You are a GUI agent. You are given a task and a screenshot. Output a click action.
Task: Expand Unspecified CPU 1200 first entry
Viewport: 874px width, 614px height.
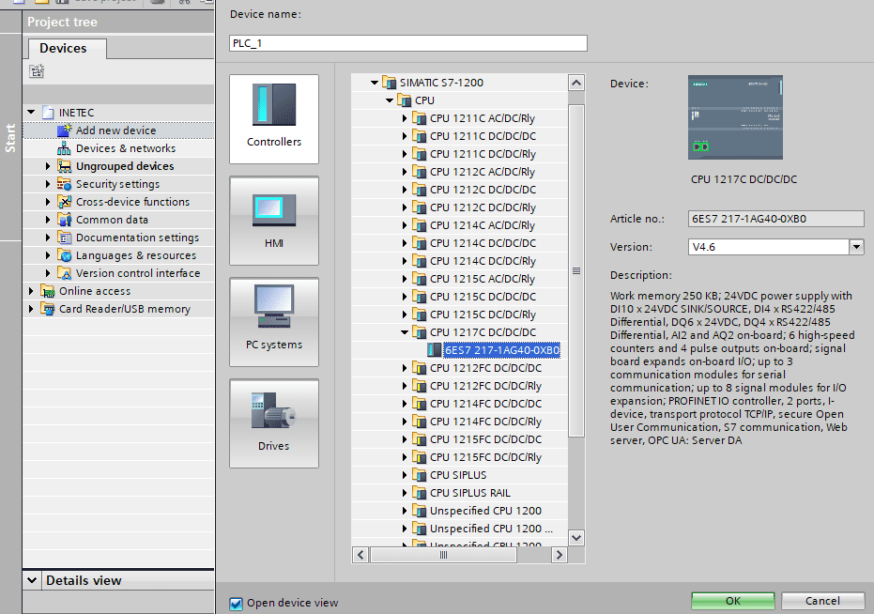pos(405,511)
